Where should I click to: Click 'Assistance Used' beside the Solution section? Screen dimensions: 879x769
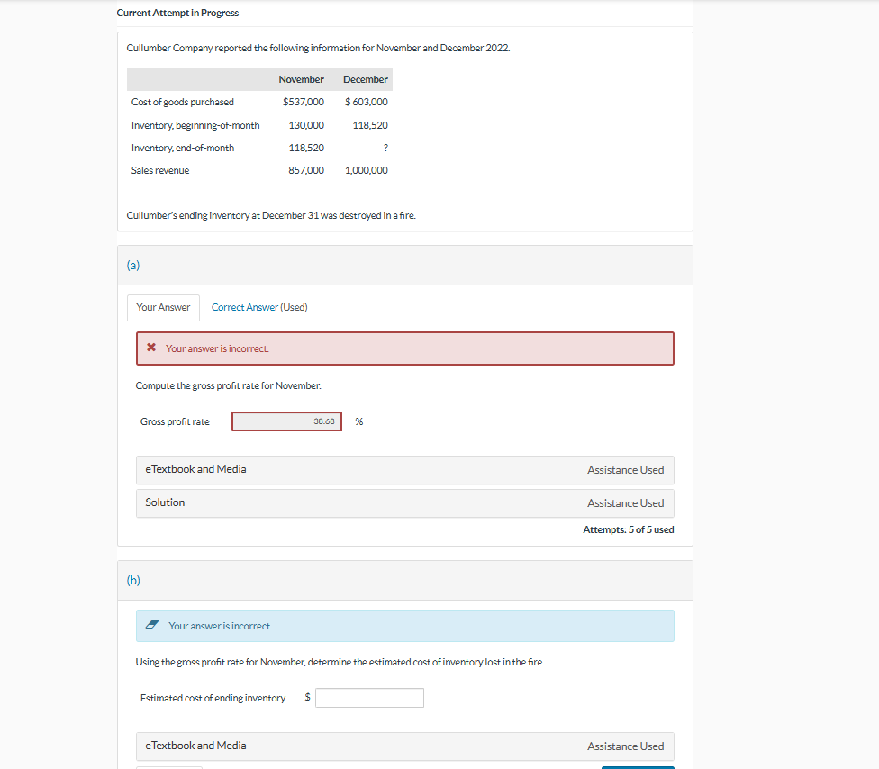pos(626,502)
